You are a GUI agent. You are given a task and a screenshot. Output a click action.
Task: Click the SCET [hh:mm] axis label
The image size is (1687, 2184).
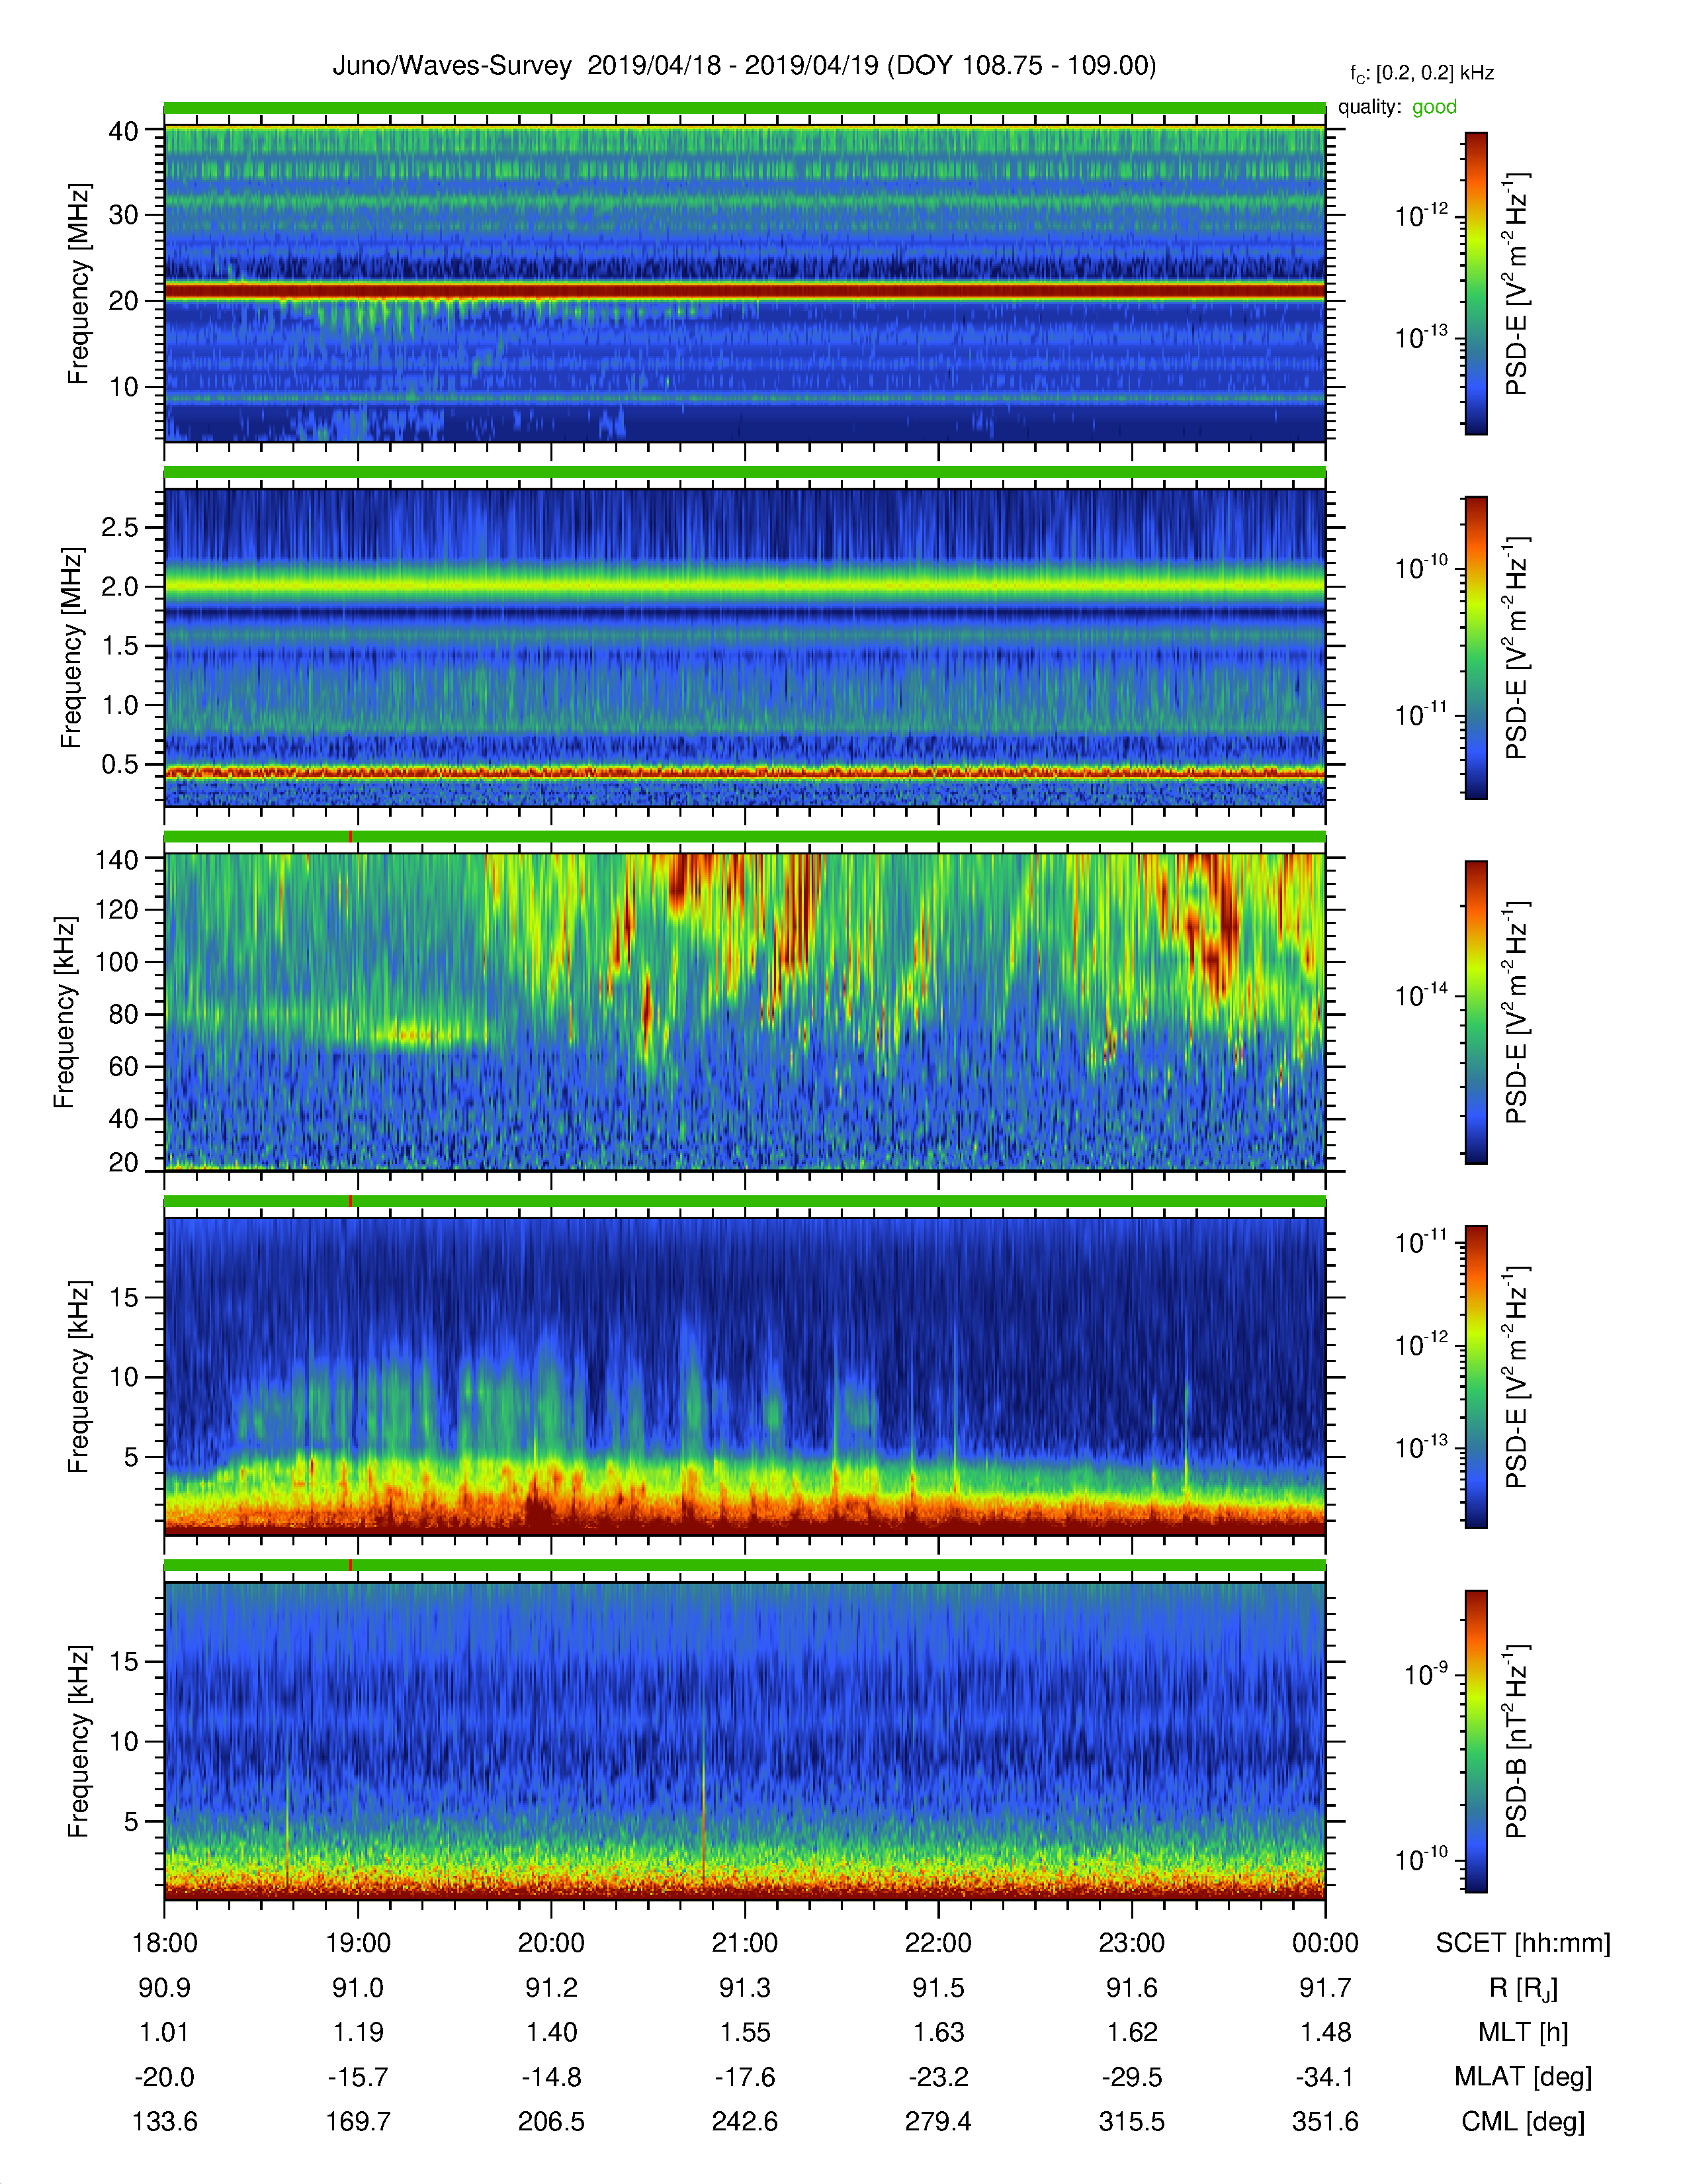click(1523, 1943)
